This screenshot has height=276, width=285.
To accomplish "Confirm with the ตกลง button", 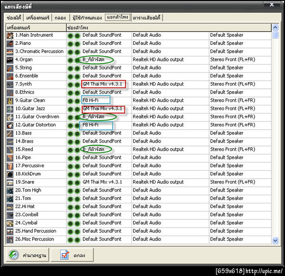I will pyautogui.click(x=72, y=255).
